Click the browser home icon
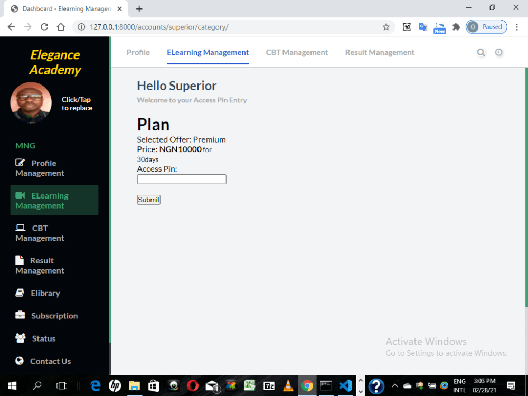528x396 pixels. pyautogui.click(x=61, y=27)
